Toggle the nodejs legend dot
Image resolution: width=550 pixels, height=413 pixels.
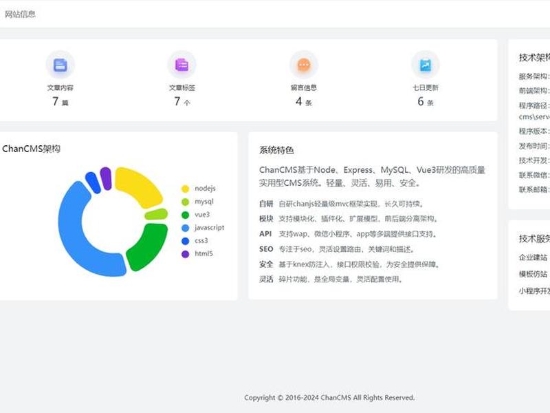click(x=185, y=189)
